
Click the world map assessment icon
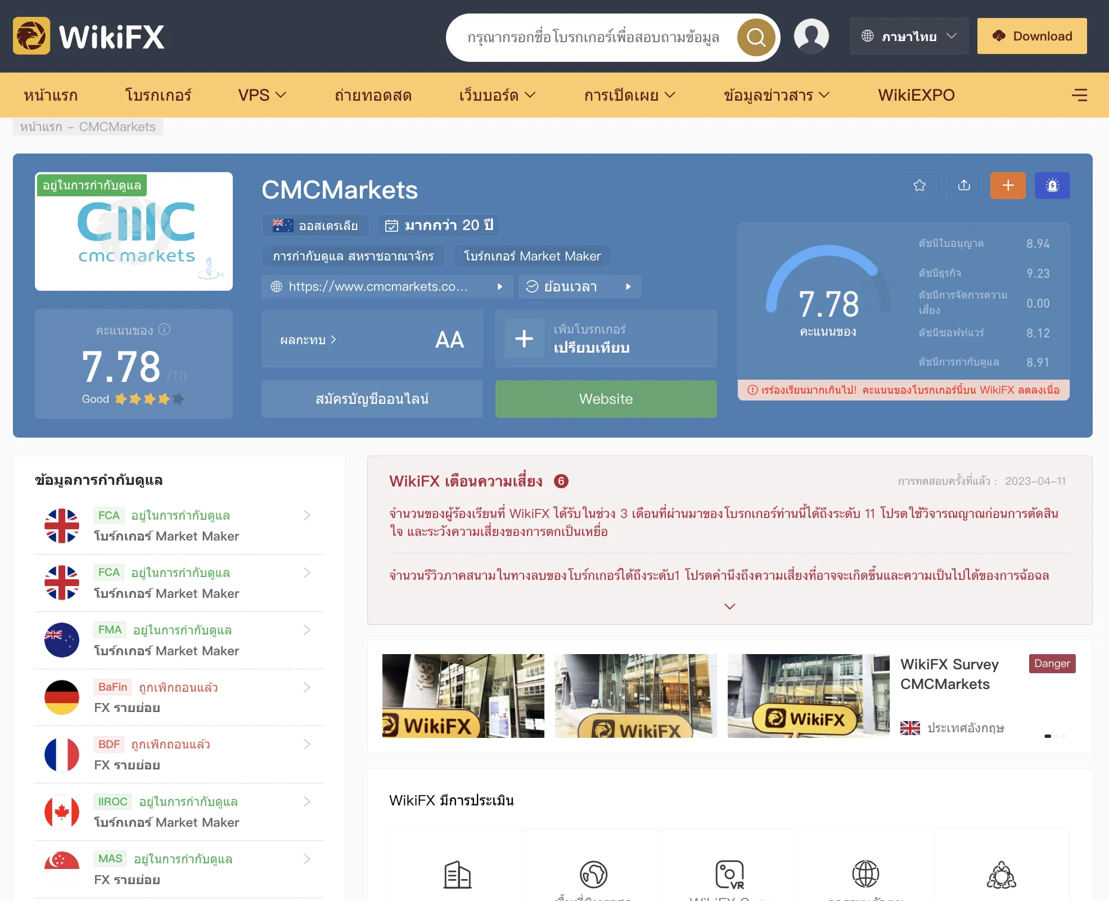(593, 875)
